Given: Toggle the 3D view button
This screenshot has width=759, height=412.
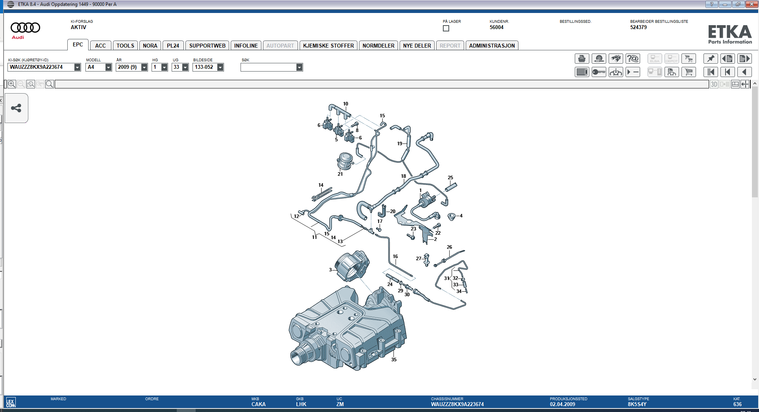Looking at the screenshot, I should pyautogui.click(x=714, y=84).
